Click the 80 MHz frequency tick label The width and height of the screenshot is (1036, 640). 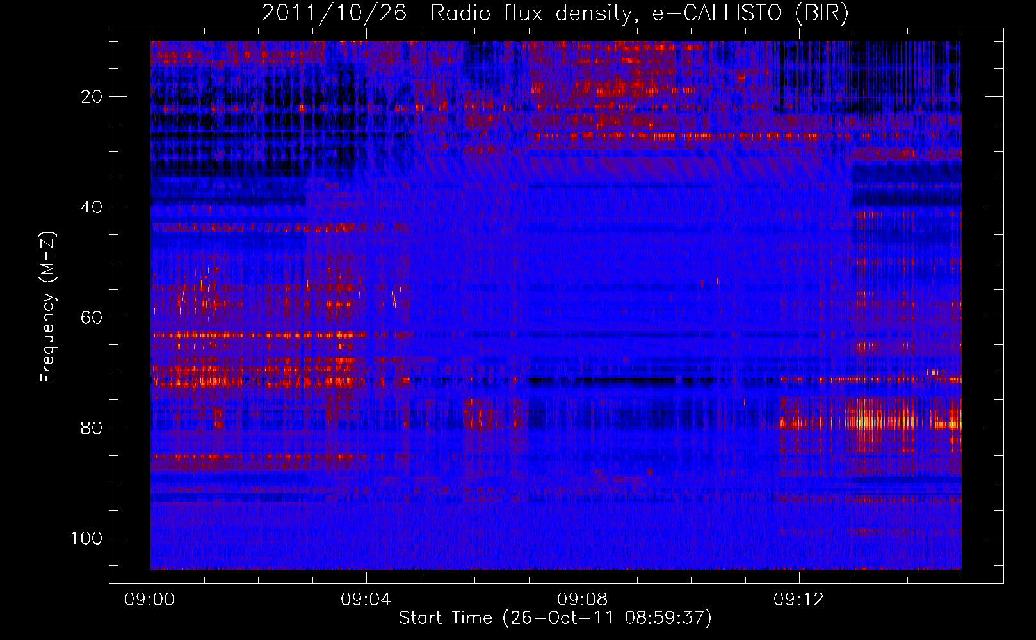tap(92, 428)
